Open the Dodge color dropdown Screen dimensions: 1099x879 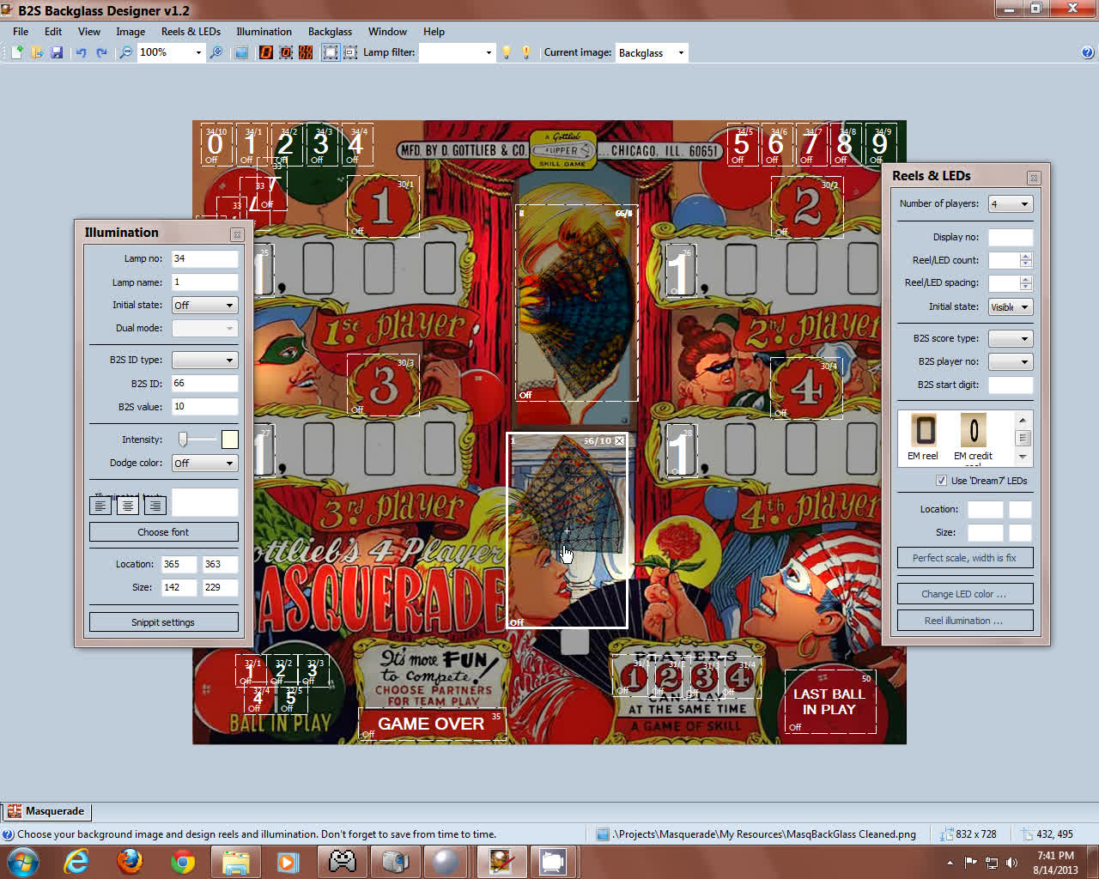pos(205,463)
